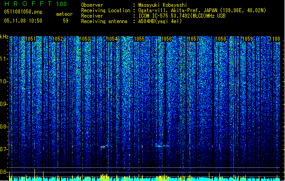Click the 0.8 frequency axis label
The image size is (285, 181).
pyautogui.click(x=4, y=127)
